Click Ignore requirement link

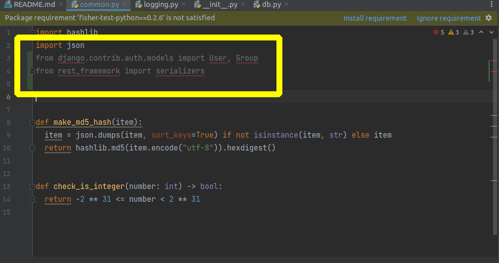click(449, 18)
